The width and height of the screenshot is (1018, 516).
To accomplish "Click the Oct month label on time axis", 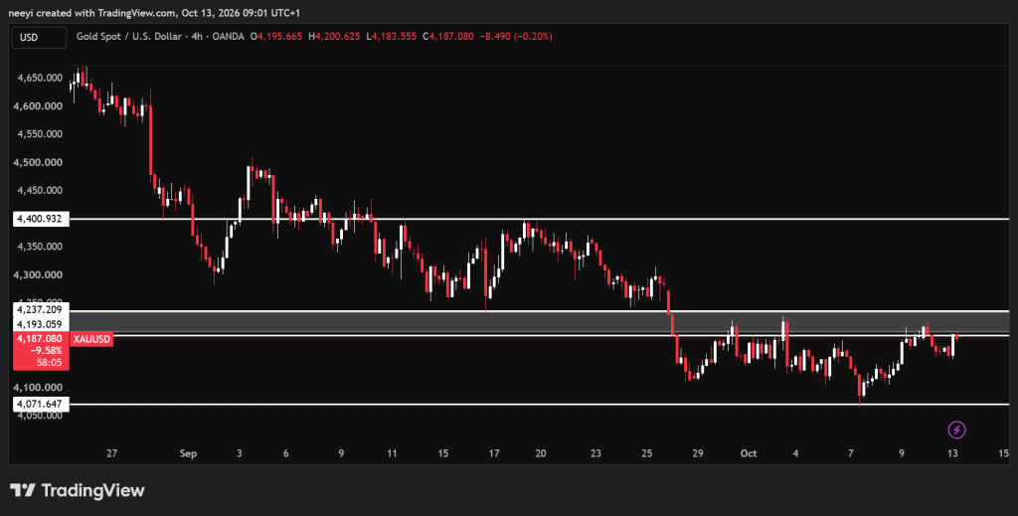I will [749, 453].
